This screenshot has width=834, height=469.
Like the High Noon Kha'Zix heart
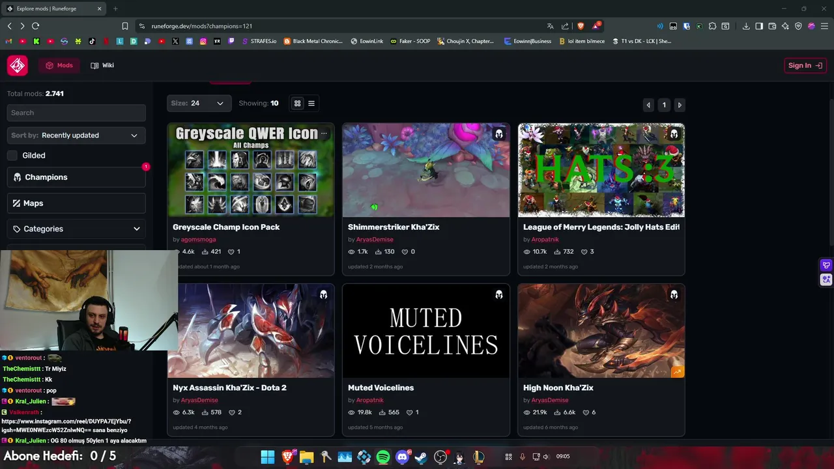pyautogui.click(x=586, y=412)
